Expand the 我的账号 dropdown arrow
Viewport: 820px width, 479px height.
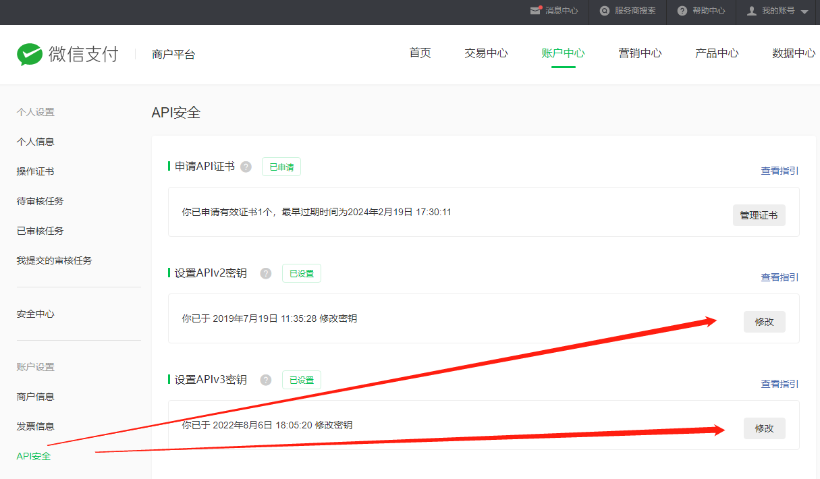click(x=804, y=12)
